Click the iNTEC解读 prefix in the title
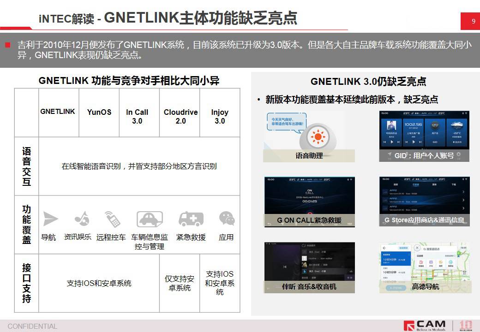 [x=66, y=19]
